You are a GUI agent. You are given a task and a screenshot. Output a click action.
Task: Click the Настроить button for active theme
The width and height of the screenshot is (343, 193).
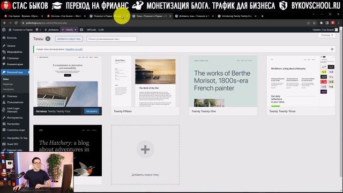[92, 112]
